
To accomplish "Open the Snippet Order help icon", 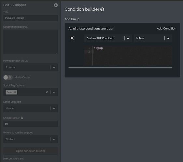I will [22, 118].
